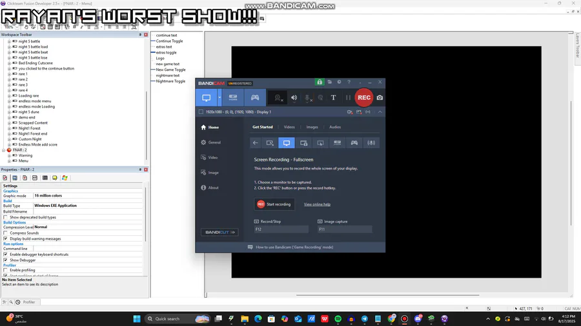This screenshot has height=326, width=581.
Task: Check Enable profiling checkbox
Action: coord(5,271)
